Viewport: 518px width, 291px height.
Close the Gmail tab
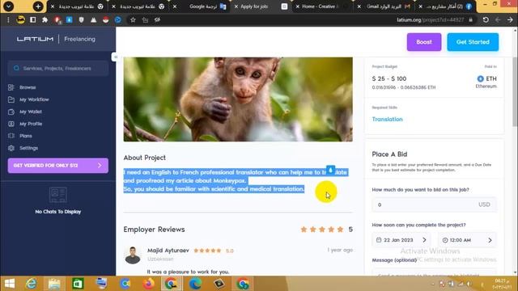pos(359,6)
